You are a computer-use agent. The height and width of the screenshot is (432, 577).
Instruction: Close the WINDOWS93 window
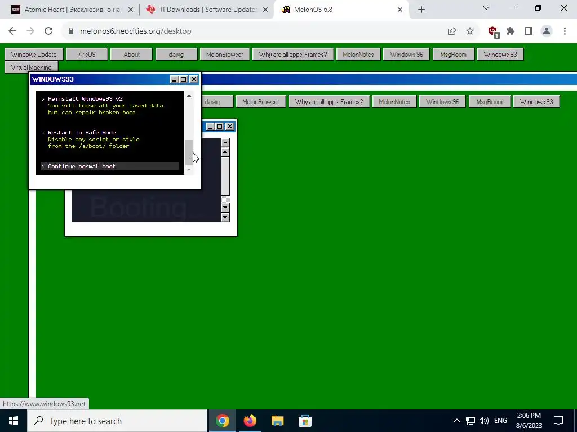click(x=194, y=79)
